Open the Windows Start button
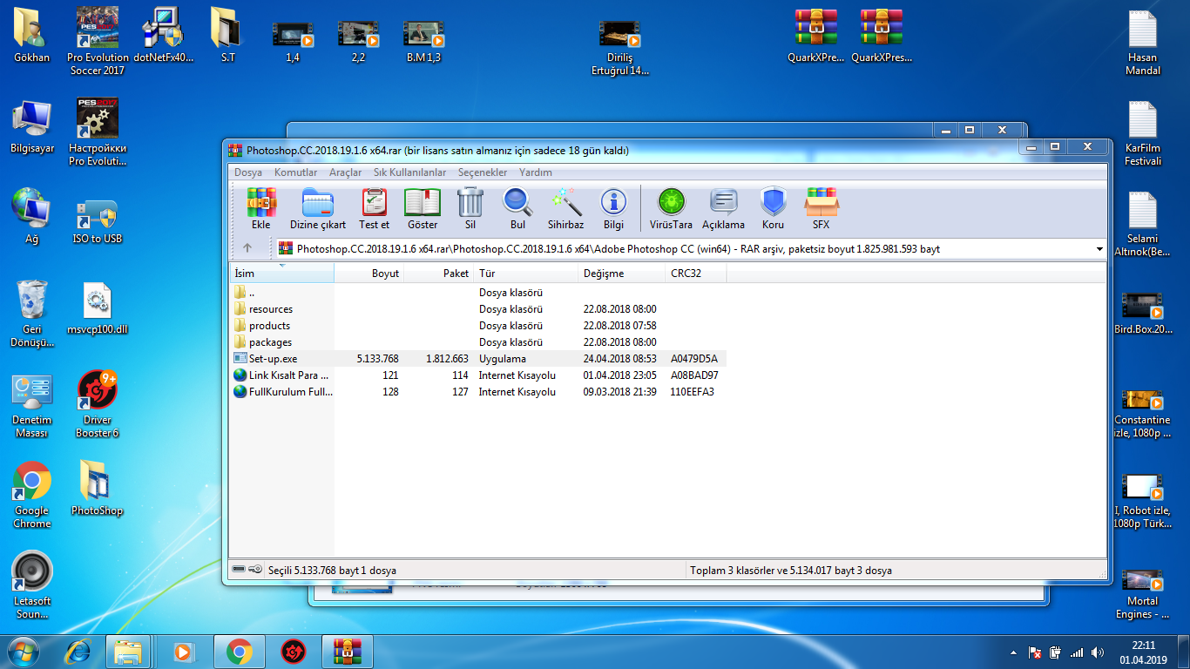 24,651
